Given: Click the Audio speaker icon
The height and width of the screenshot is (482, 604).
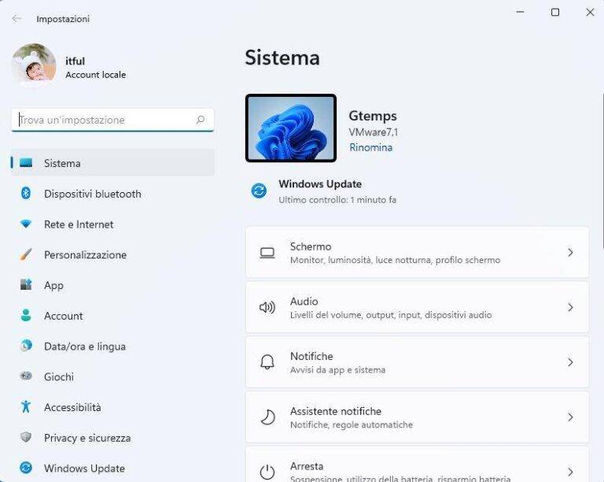Looking at the screenshot, I should (267, 307).
